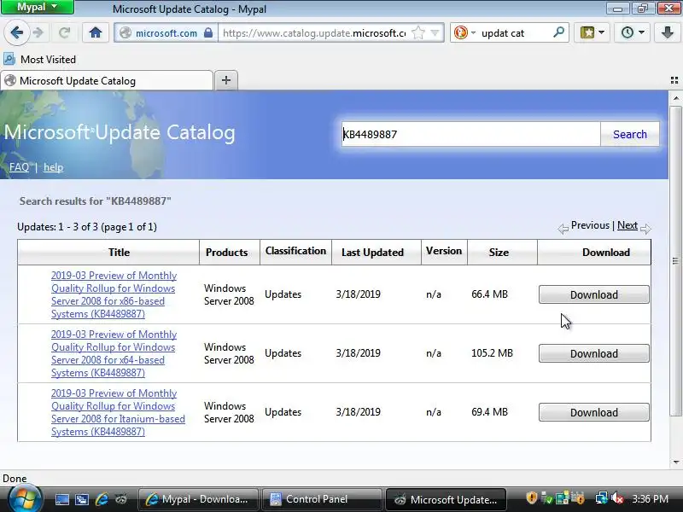The image size is (683, 512).
Task: Launch Mypal from the quick launch raccoon icon
Action: 121,499
